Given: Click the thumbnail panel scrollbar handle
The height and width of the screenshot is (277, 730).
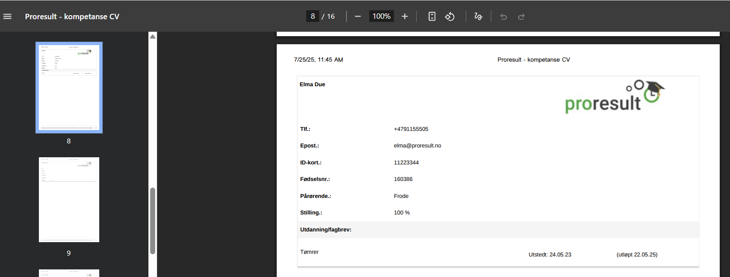Looking at the screenshot, I should 152,221.
